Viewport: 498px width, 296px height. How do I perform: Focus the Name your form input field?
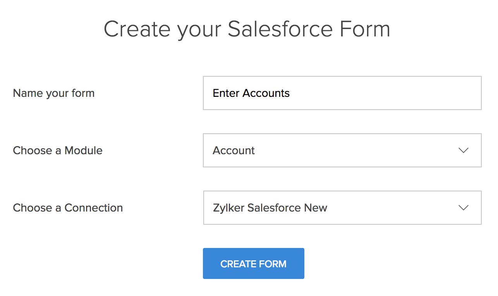pos(342,93)
